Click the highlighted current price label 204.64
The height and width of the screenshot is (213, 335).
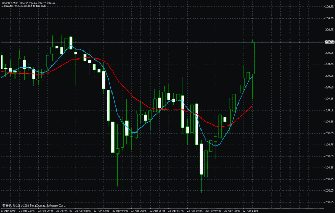click(x=330, y=42)
